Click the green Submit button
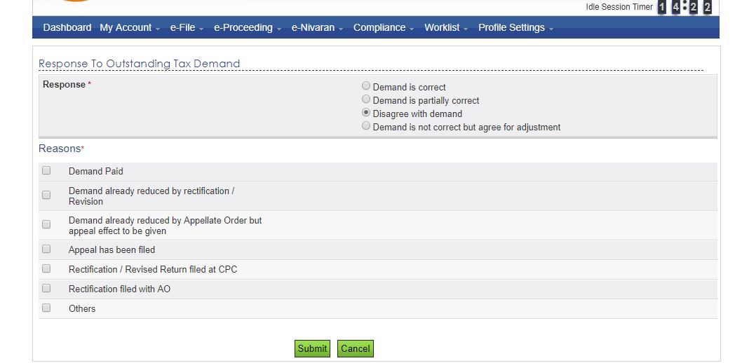This screenshot has width=735, height=363. 312,348
